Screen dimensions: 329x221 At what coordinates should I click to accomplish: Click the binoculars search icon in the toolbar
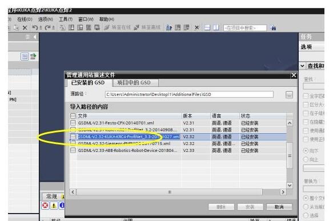click(274, 27)
